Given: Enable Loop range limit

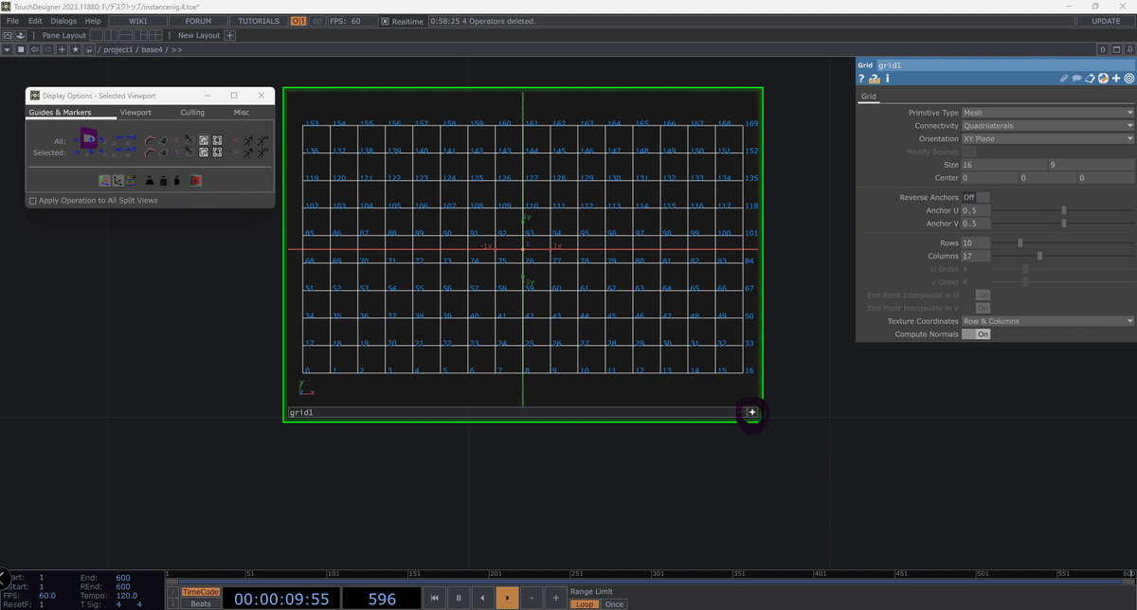Looking at the screenshot, I should 585,604.
